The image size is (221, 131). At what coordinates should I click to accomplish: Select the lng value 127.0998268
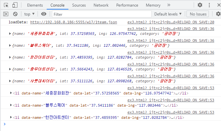click(x=119, y=81)
